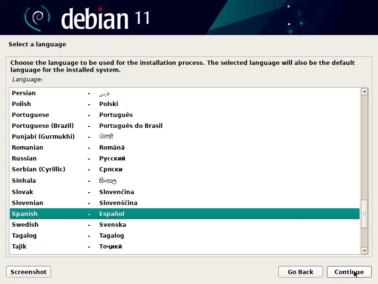Viewport: 378px width, 284px height.
Task: Select Romanian - Română language
Action: pyautogui.click(x=185, y=147)
